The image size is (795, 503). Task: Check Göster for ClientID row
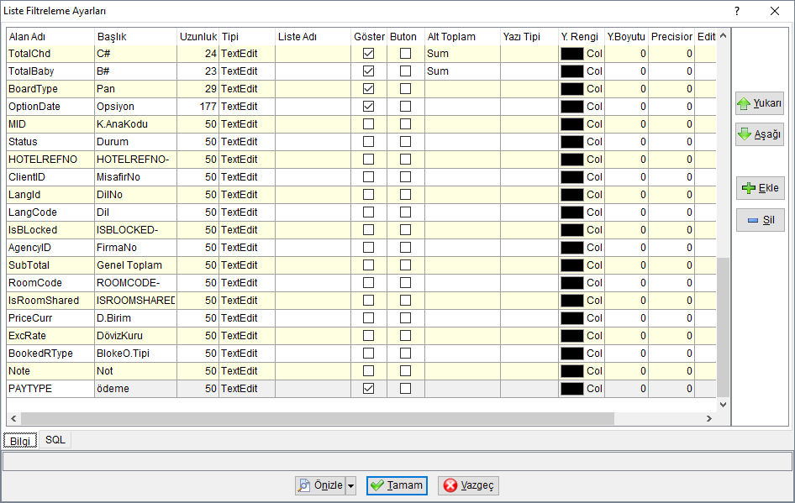[x=369, y=177]
